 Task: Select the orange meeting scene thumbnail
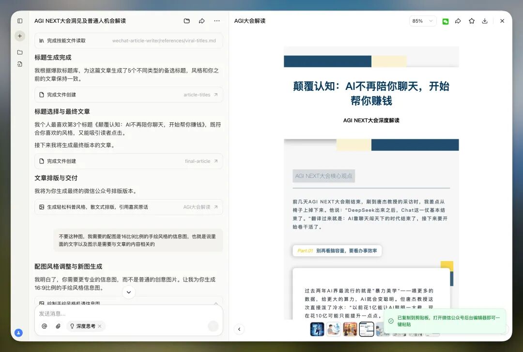350,329
